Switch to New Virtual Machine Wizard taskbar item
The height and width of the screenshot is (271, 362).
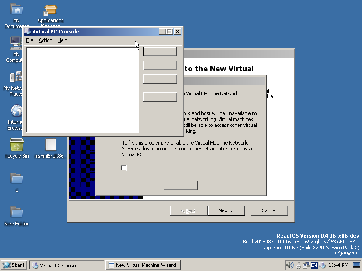[x=143, y=265]
